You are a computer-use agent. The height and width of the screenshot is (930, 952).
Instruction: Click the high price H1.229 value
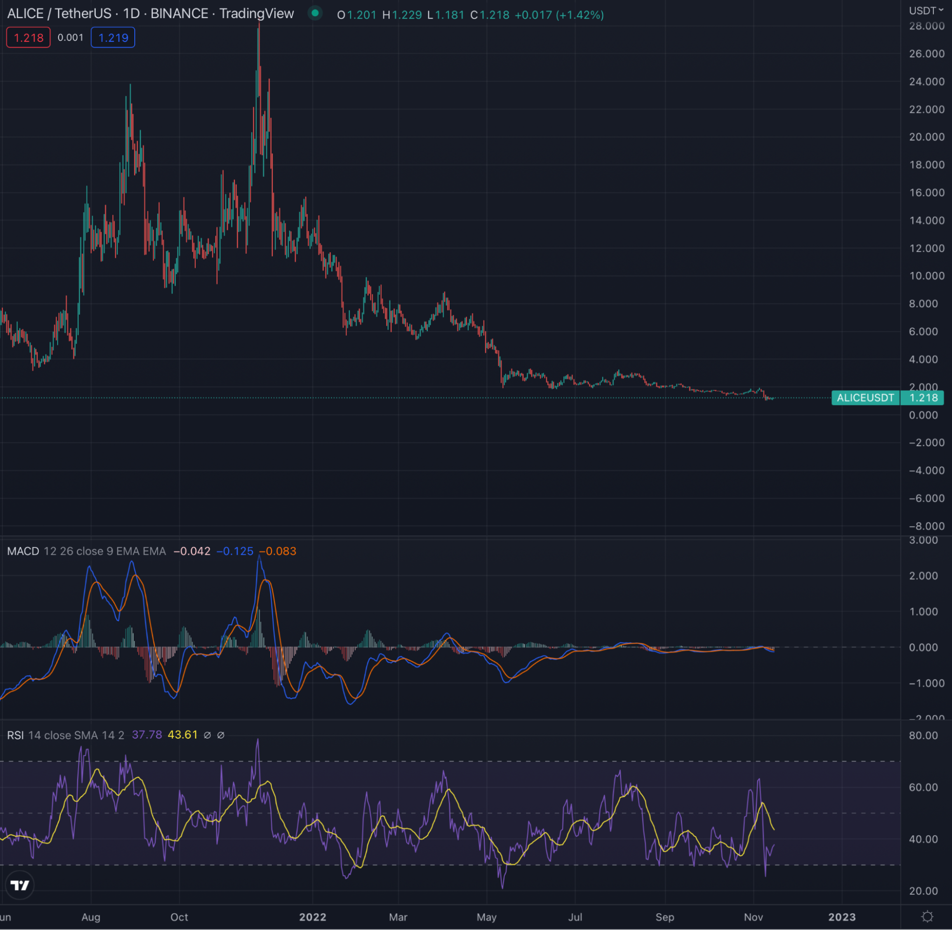(x=402, y=15)
